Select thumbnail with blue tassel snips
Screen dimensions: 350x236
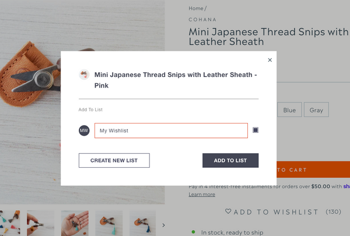tap(142, 223)
